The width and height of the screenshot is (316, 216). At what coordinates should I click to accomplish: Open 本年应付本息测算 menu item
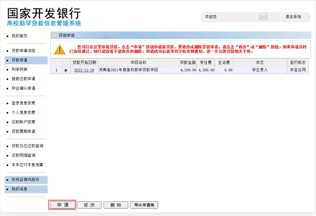tap(27, 165)
